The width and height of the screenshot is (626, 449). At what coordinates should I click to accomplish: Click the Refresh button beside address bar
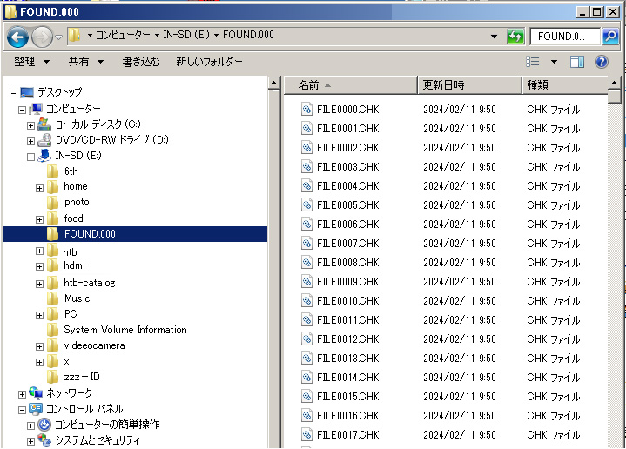tap(515, 37)
